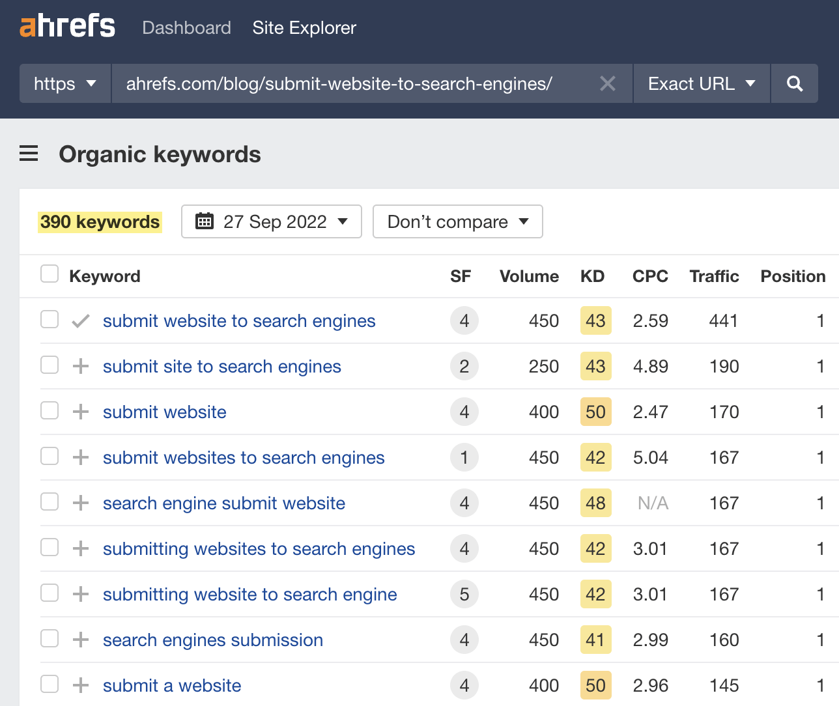Image resolution: width=839 pixels, height=706 pixels.
Task: Click the search magnifier icon
Action: [794, 83]
